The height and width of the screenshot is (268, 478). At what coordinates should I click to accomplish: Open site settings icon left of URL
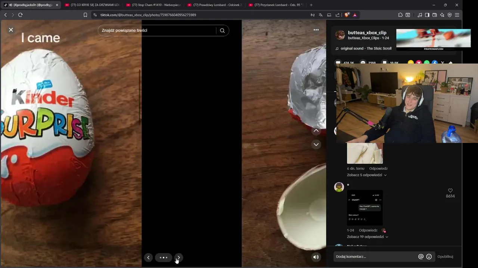click(95, 15)
